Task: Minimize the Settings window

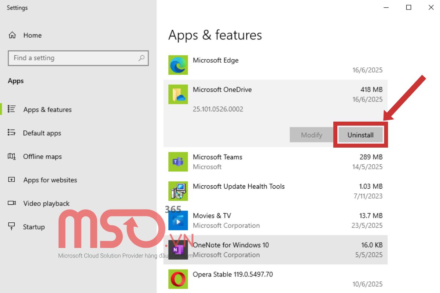Action: [386, 7]
